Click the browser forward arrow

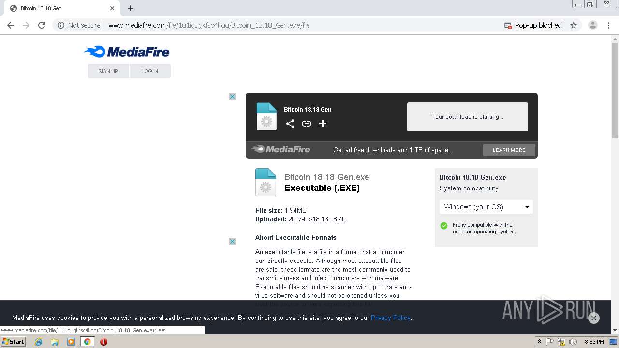(x=26, y=25)
